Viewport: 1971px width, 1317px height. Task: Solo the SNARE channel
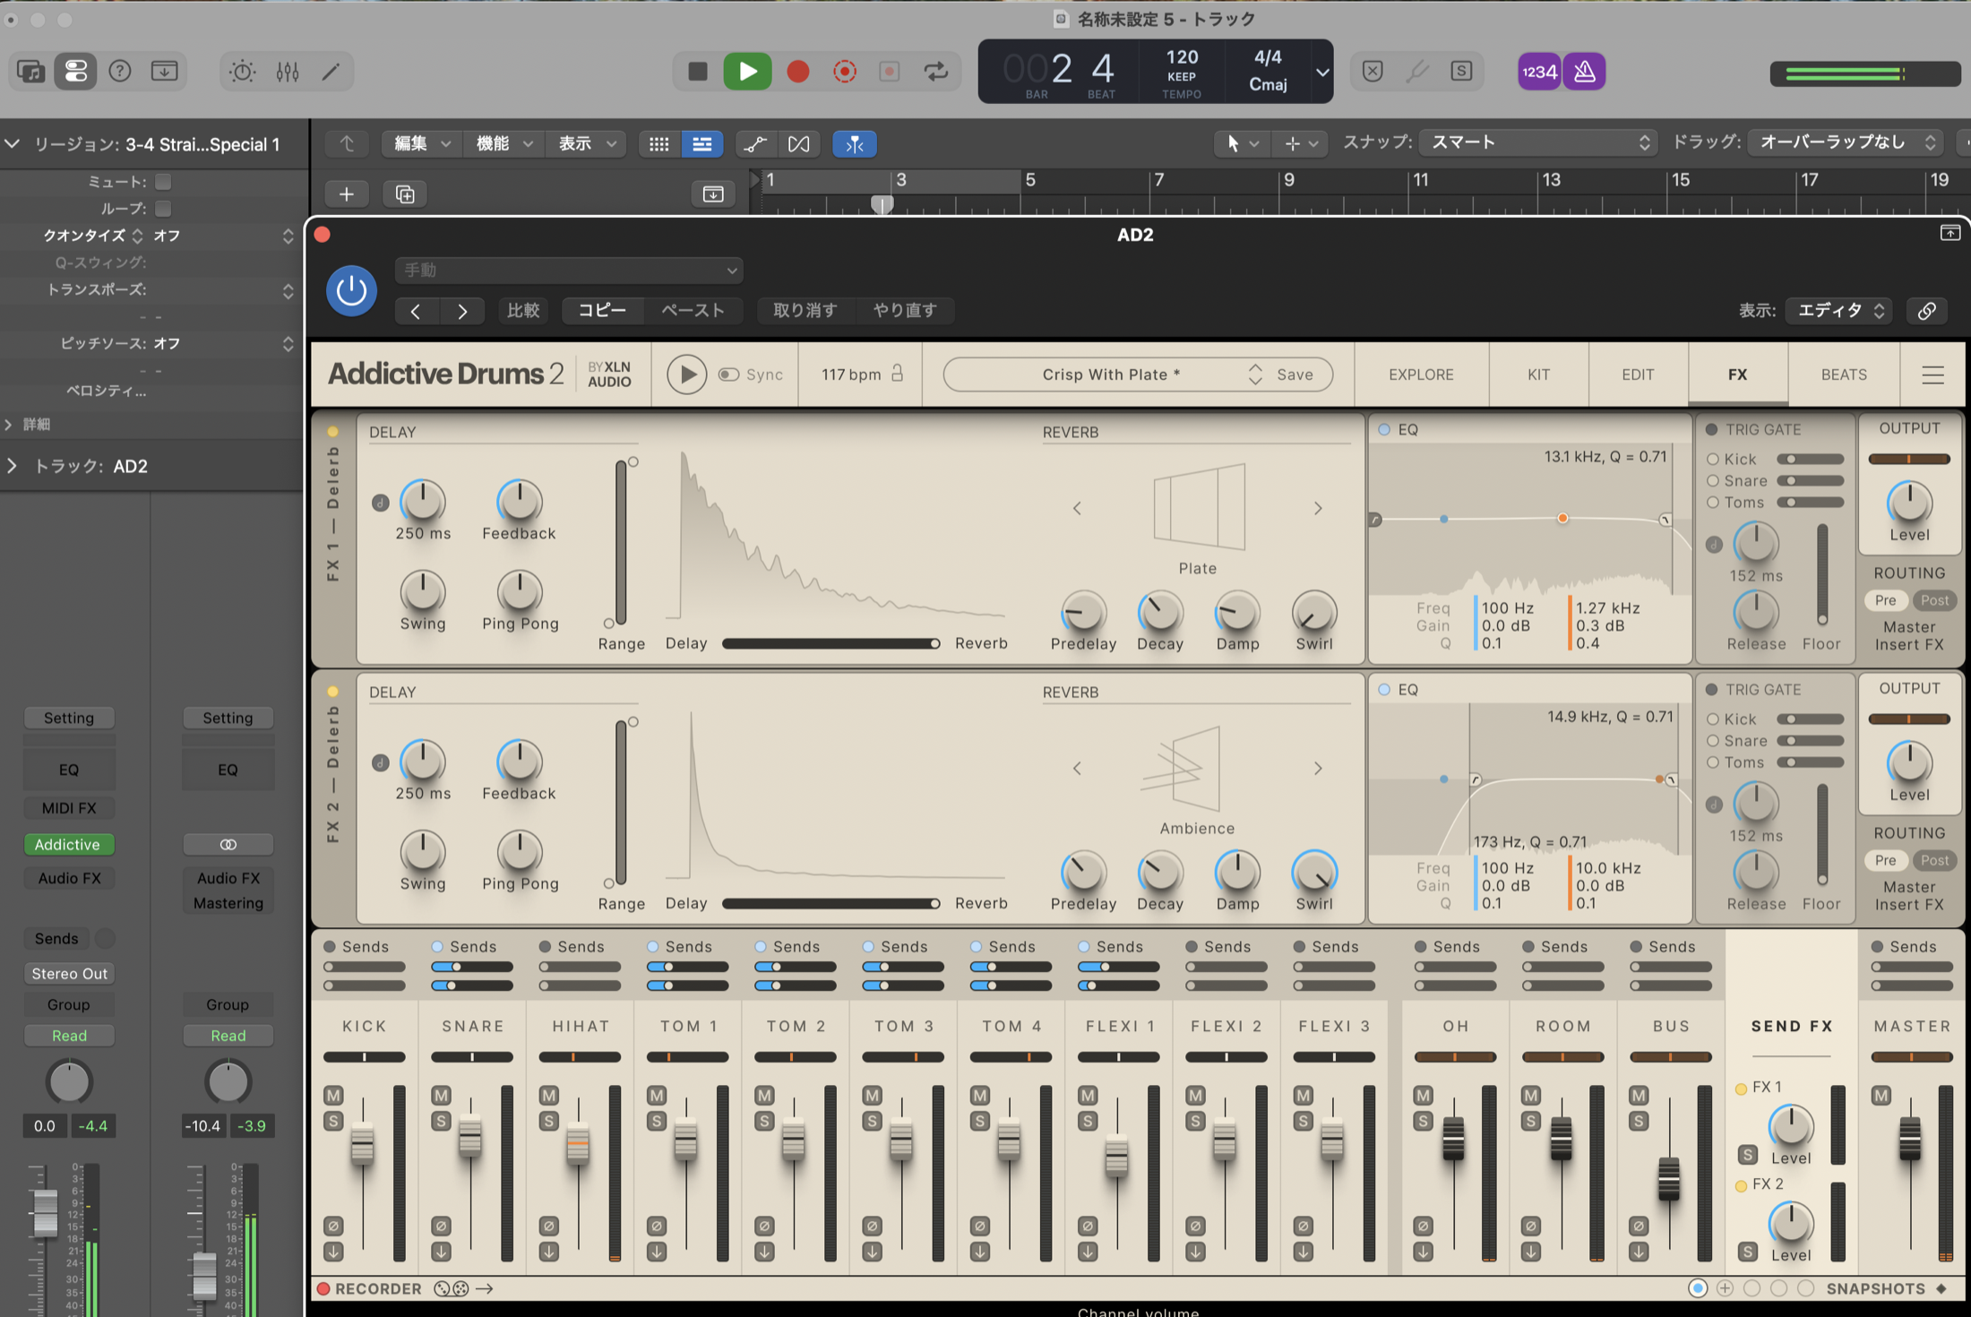(441, 1121)
